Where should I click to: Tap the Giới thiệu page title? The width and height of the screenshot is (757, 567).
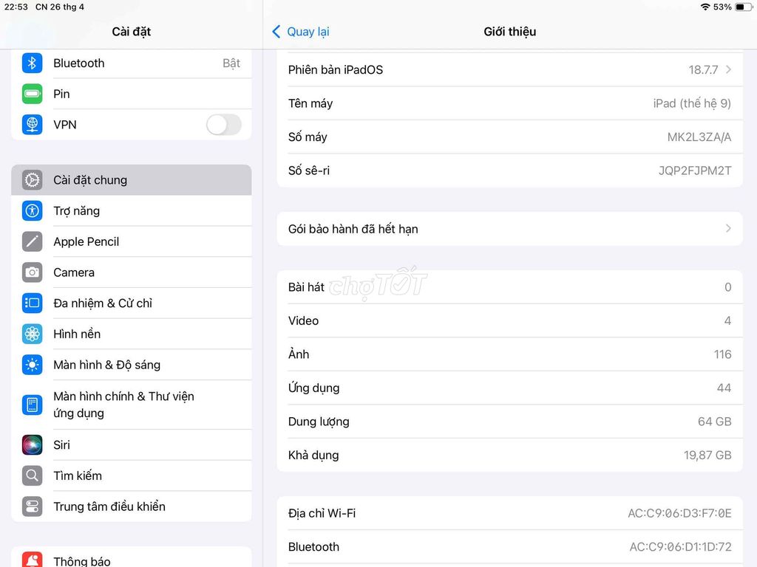[510, 32]
